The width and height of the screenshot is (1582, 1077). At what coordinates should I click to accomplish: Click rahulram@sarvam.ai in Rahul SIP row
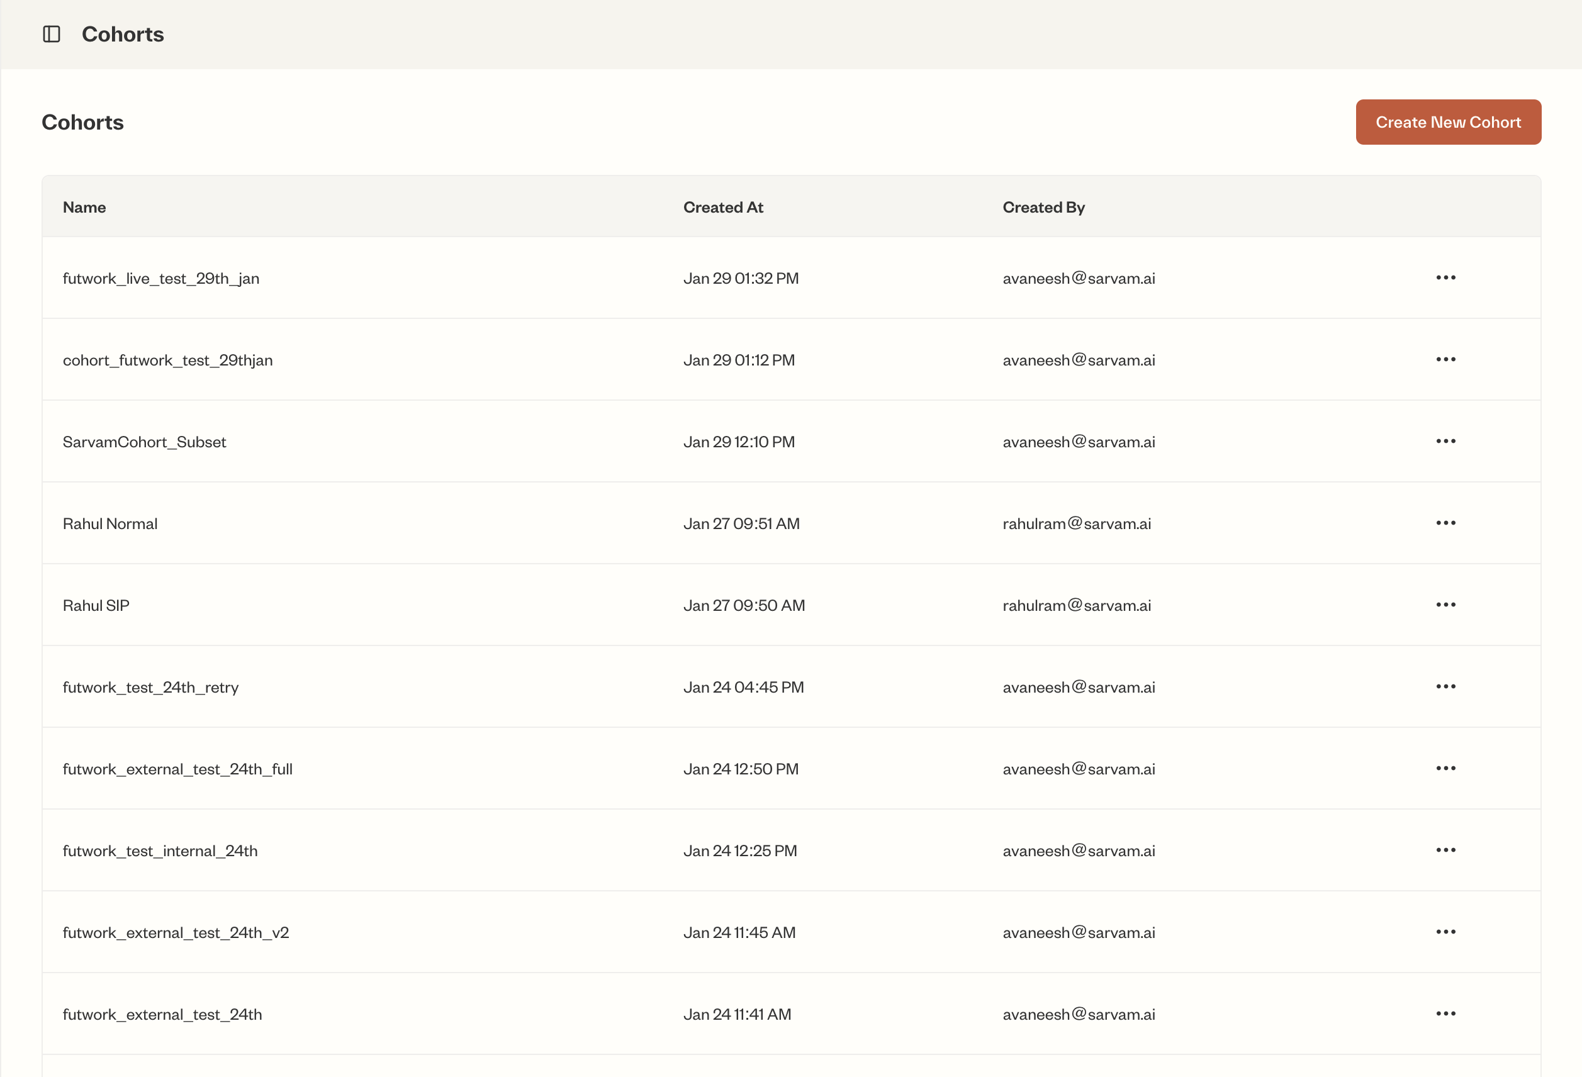point(1076,605)
